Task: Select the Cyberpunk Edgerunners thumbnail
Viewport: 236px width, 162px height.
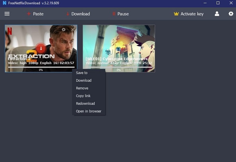Action: (119, 49)
